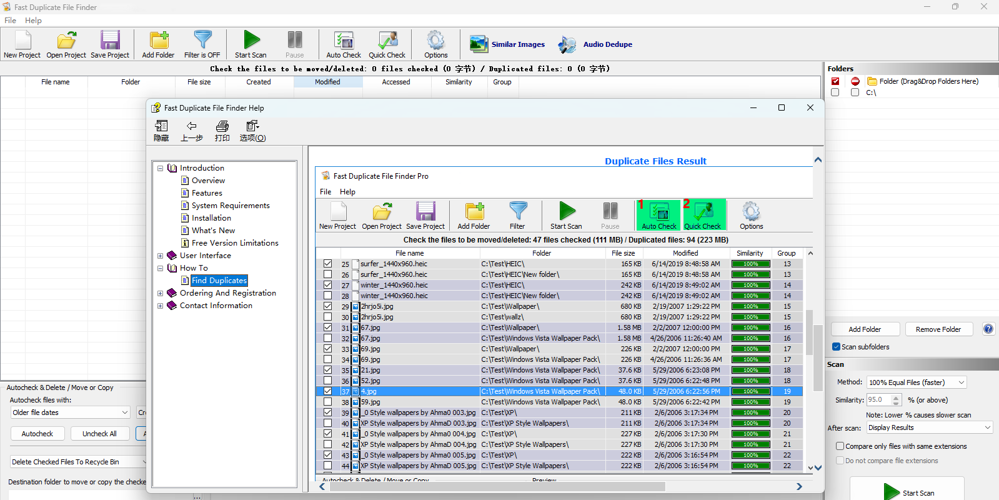Screen dimensions: 999x500
Task: Sort results by the Similarity column header
Action: (459, 82)
